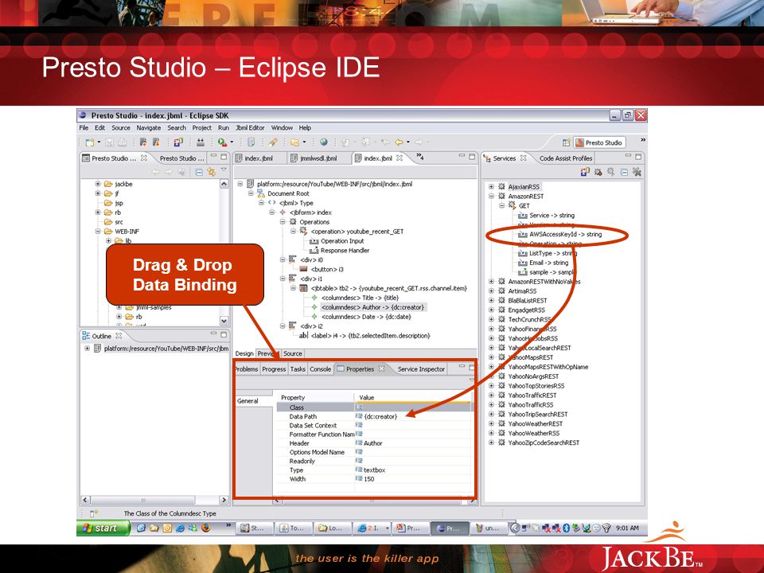Image resolution: width=764 pixels, height=573 pixels.
Task: Collapse the Operations node
Action: tap(283, 222)
